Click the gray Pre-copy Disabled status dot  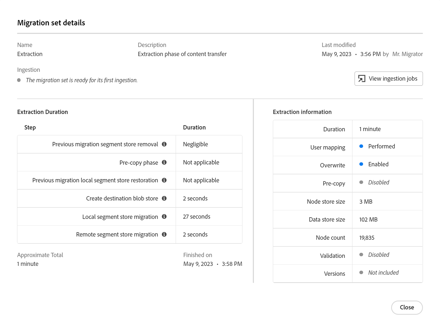(x=361, y=182)
